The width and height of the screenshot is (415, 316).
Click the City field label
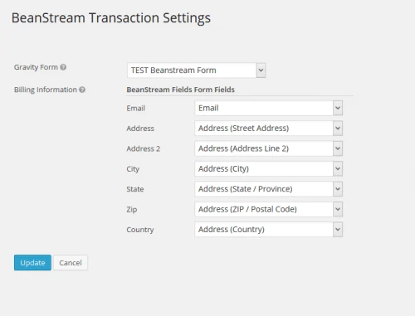click(x=133, y=169)
